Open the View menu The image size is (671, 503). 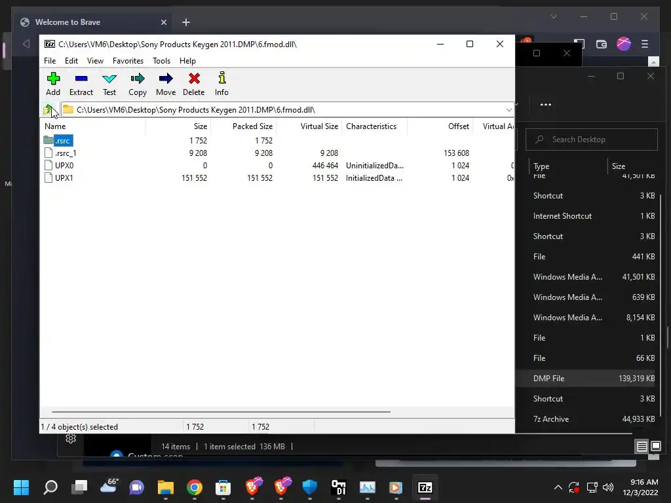[x=95, y=61]
